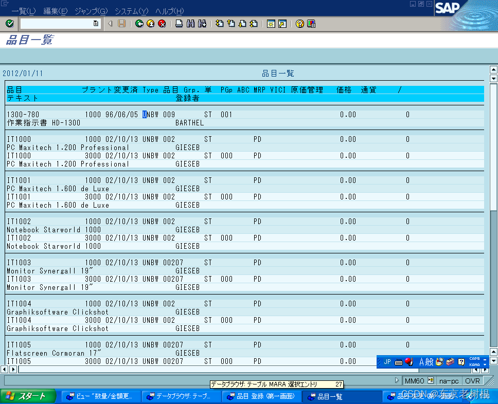The image size is (498, 404).
Task: Click the IME pad red ball icon
Action: click(x=409, y=361)
